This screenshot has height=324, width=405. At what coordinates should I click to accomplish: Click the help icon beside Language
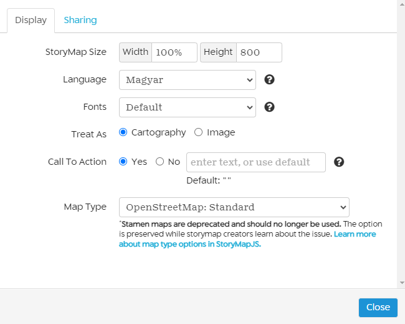tap(270, 80)
